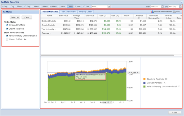
Task: Uncheck the Growth Portfolio checkbox
Action: coord(7,29)
